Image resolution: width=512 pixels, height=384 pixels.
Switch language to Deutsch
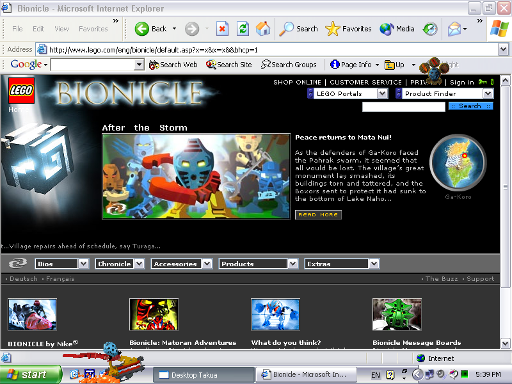pos(24,279)
